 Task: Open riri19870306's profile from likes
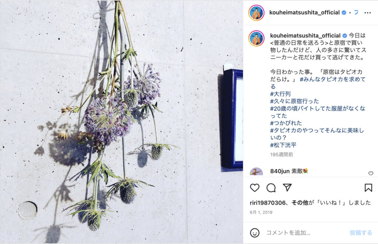(x=268, y=203)
